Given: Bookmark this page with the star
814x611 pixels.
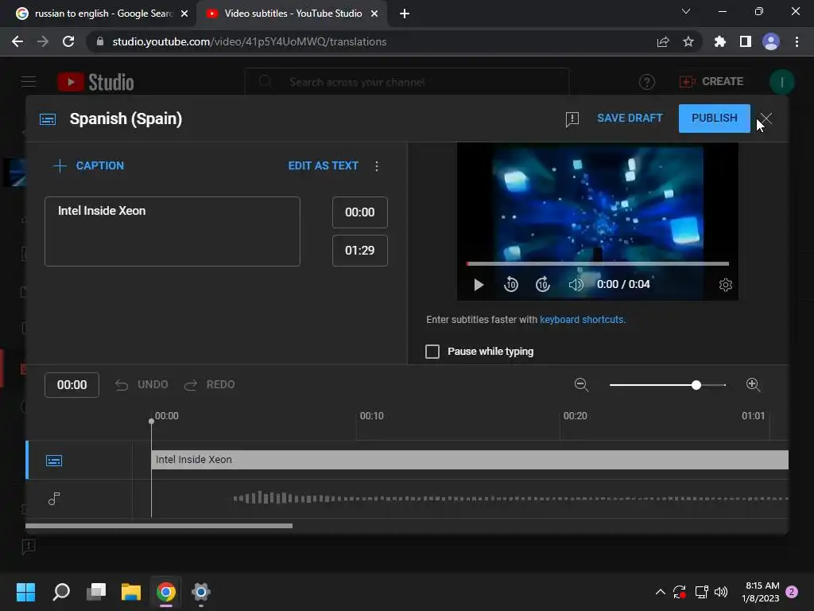Looking at the screenshot, I should pos(688,41).
